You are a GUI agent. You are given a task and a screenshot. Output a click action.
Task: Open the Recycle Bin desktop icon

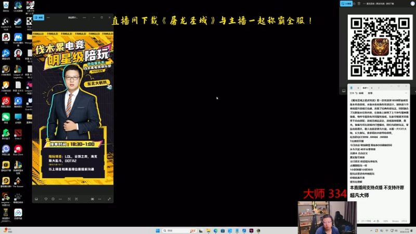pos(6,6)
